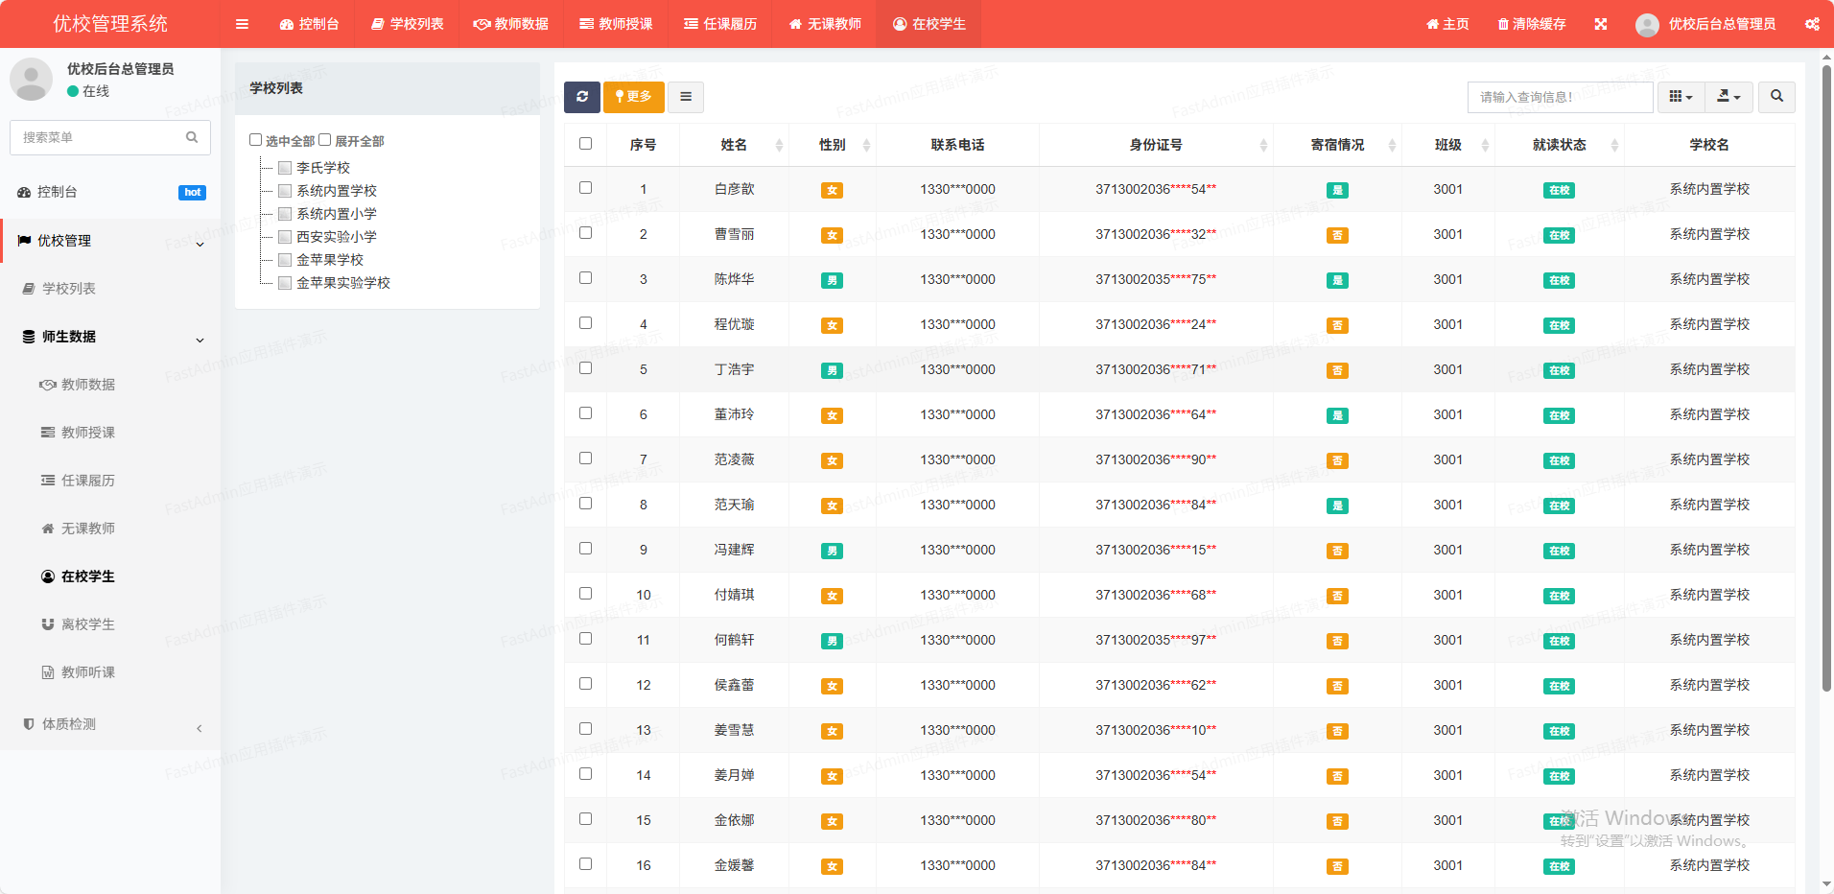Click the hamburger sidebar toggle icon
1834x894 pixels.
[242, 24]
